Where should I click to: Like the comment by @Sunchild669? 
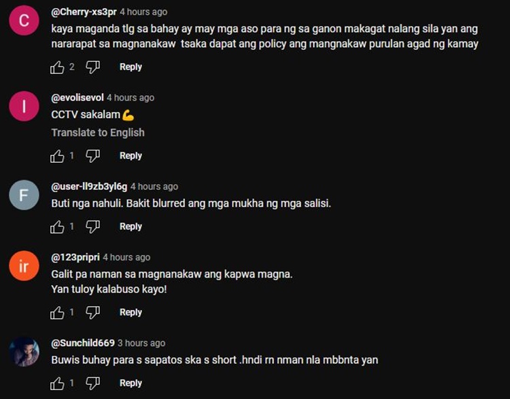coord(57,383)
